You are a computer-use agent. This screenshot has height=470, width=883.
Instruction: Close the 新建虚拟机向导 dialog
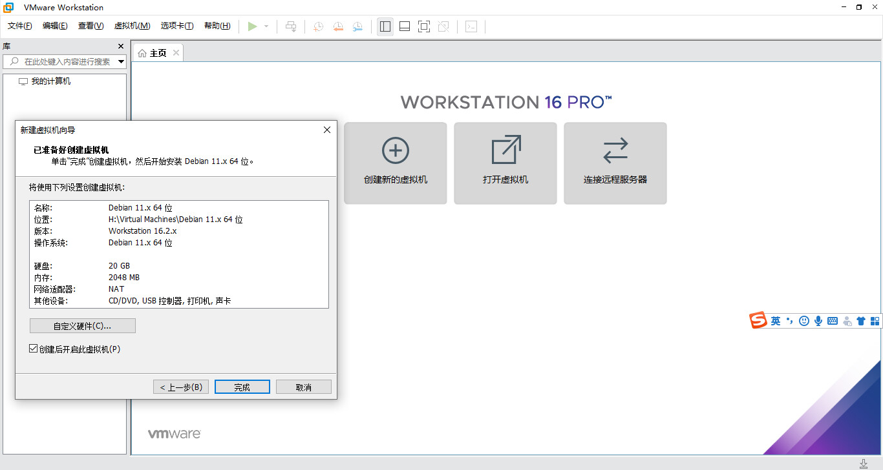[x=327, y=130]
